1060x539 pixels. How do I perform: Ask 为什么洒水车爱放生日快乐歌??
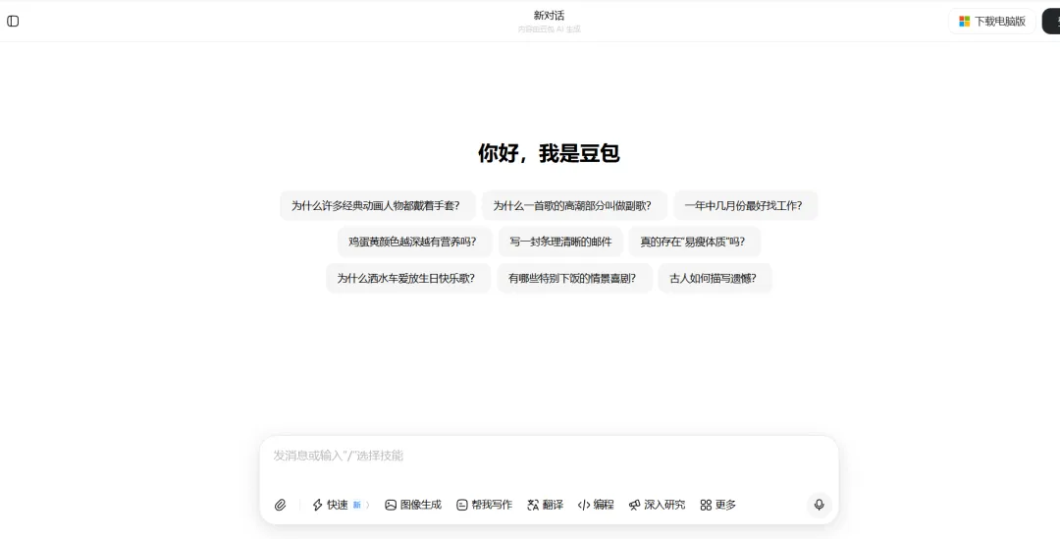pyautogui.click(x=408, y=278)
